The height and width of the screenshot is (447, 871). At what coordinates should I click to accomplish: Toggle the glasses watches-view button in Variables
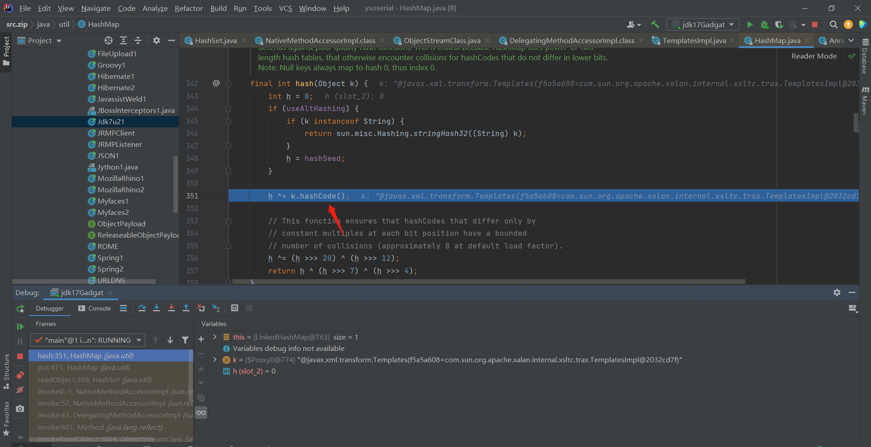click(201, 413)
